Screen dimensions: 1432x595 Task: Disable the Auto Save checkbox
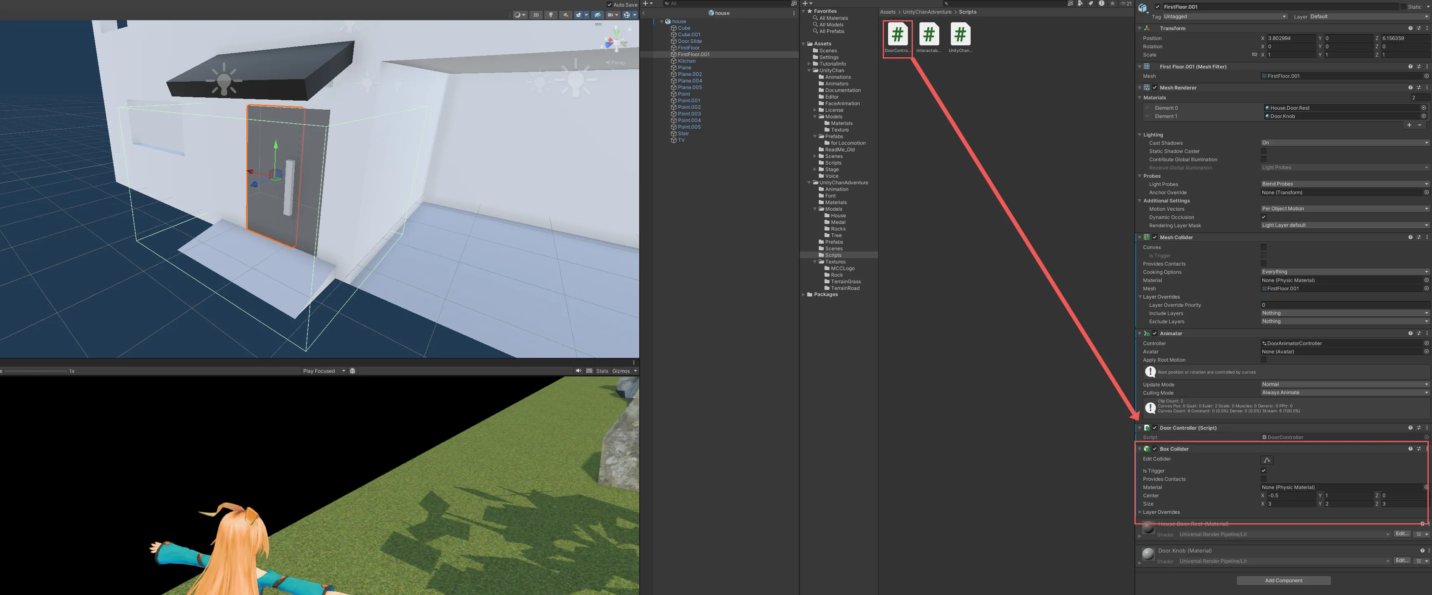[609, 5]
